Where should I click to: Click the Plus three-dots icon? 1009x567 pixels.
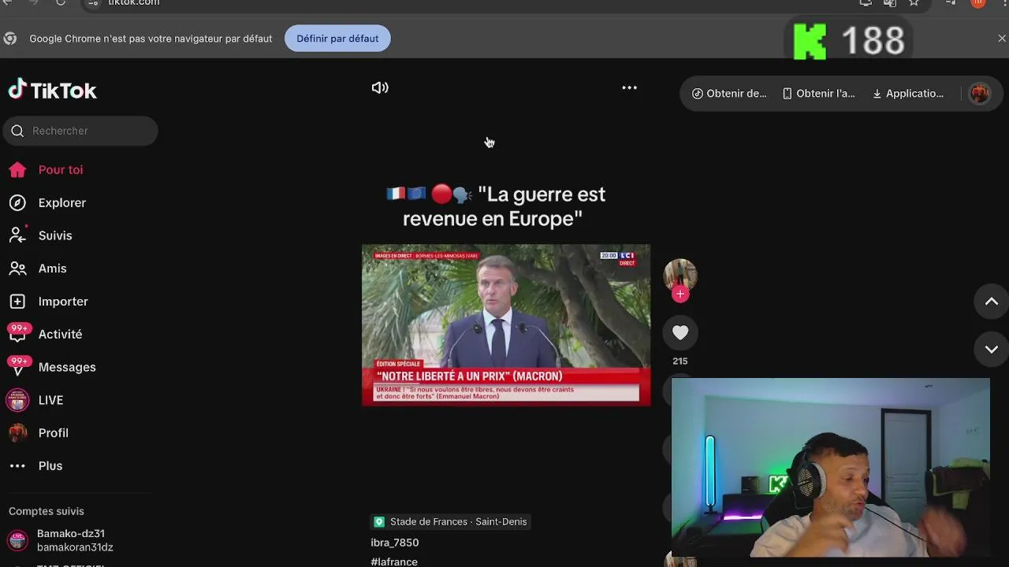[x=17, y=466]
